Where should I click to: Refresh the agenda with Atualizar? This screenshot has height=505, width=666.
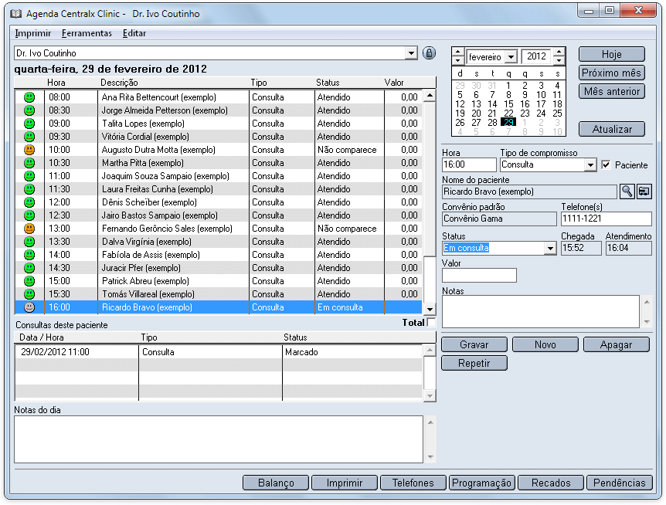[612, 129]
